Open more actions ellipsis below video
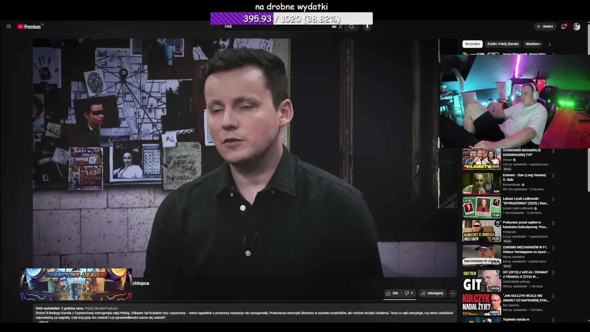This screenshot has height=332, width=590. point(453,293)
